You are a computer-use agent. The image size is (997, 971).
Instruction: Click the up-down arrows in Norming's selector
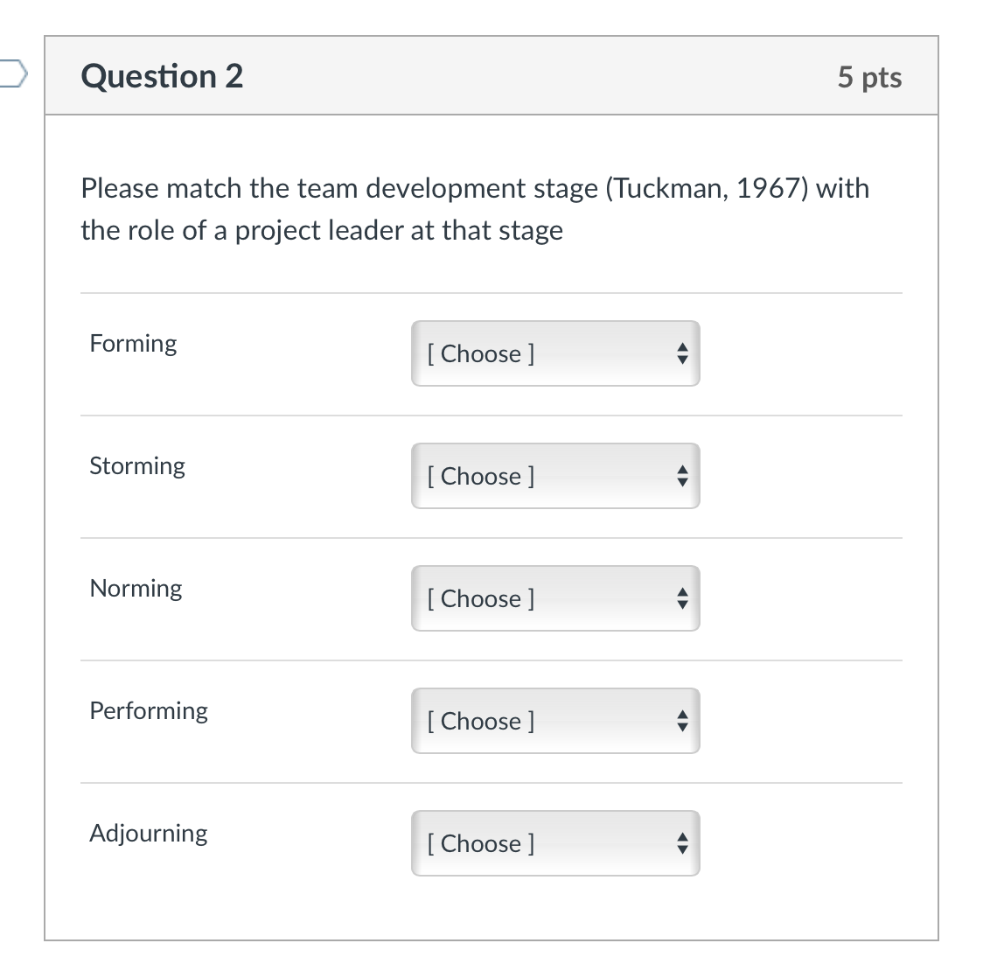pyautogui.click(x=682, y=598)
